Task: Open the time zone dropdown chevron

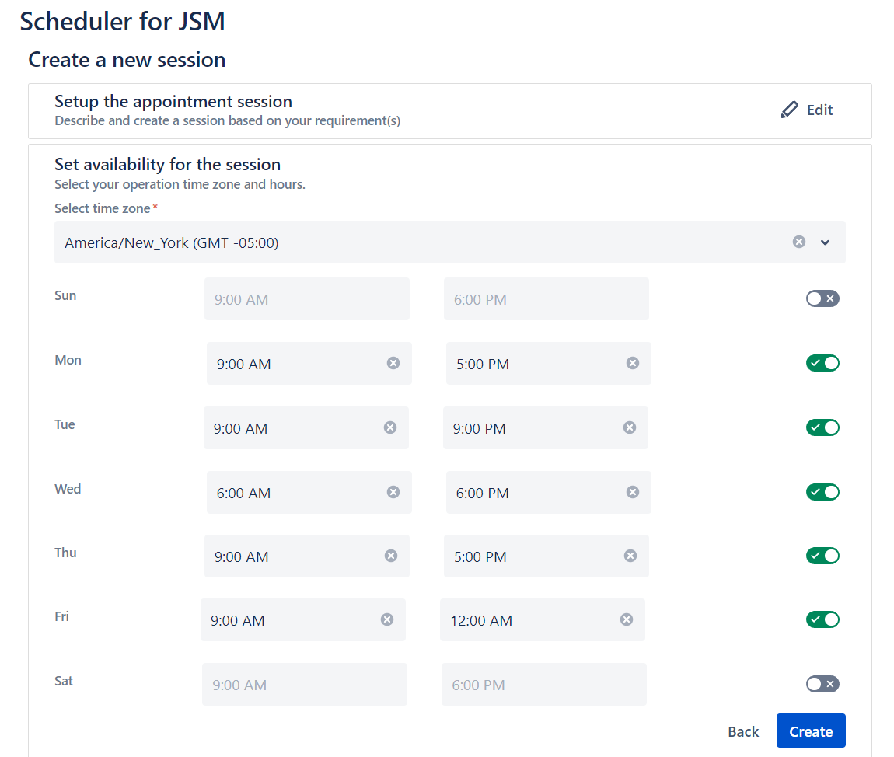Action: (825, 242)
